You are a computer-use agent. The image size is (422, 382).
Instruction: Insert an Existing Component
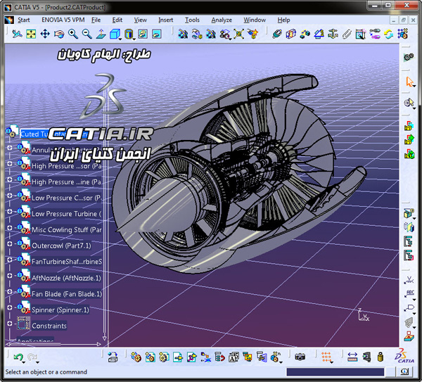pos(178,357)
